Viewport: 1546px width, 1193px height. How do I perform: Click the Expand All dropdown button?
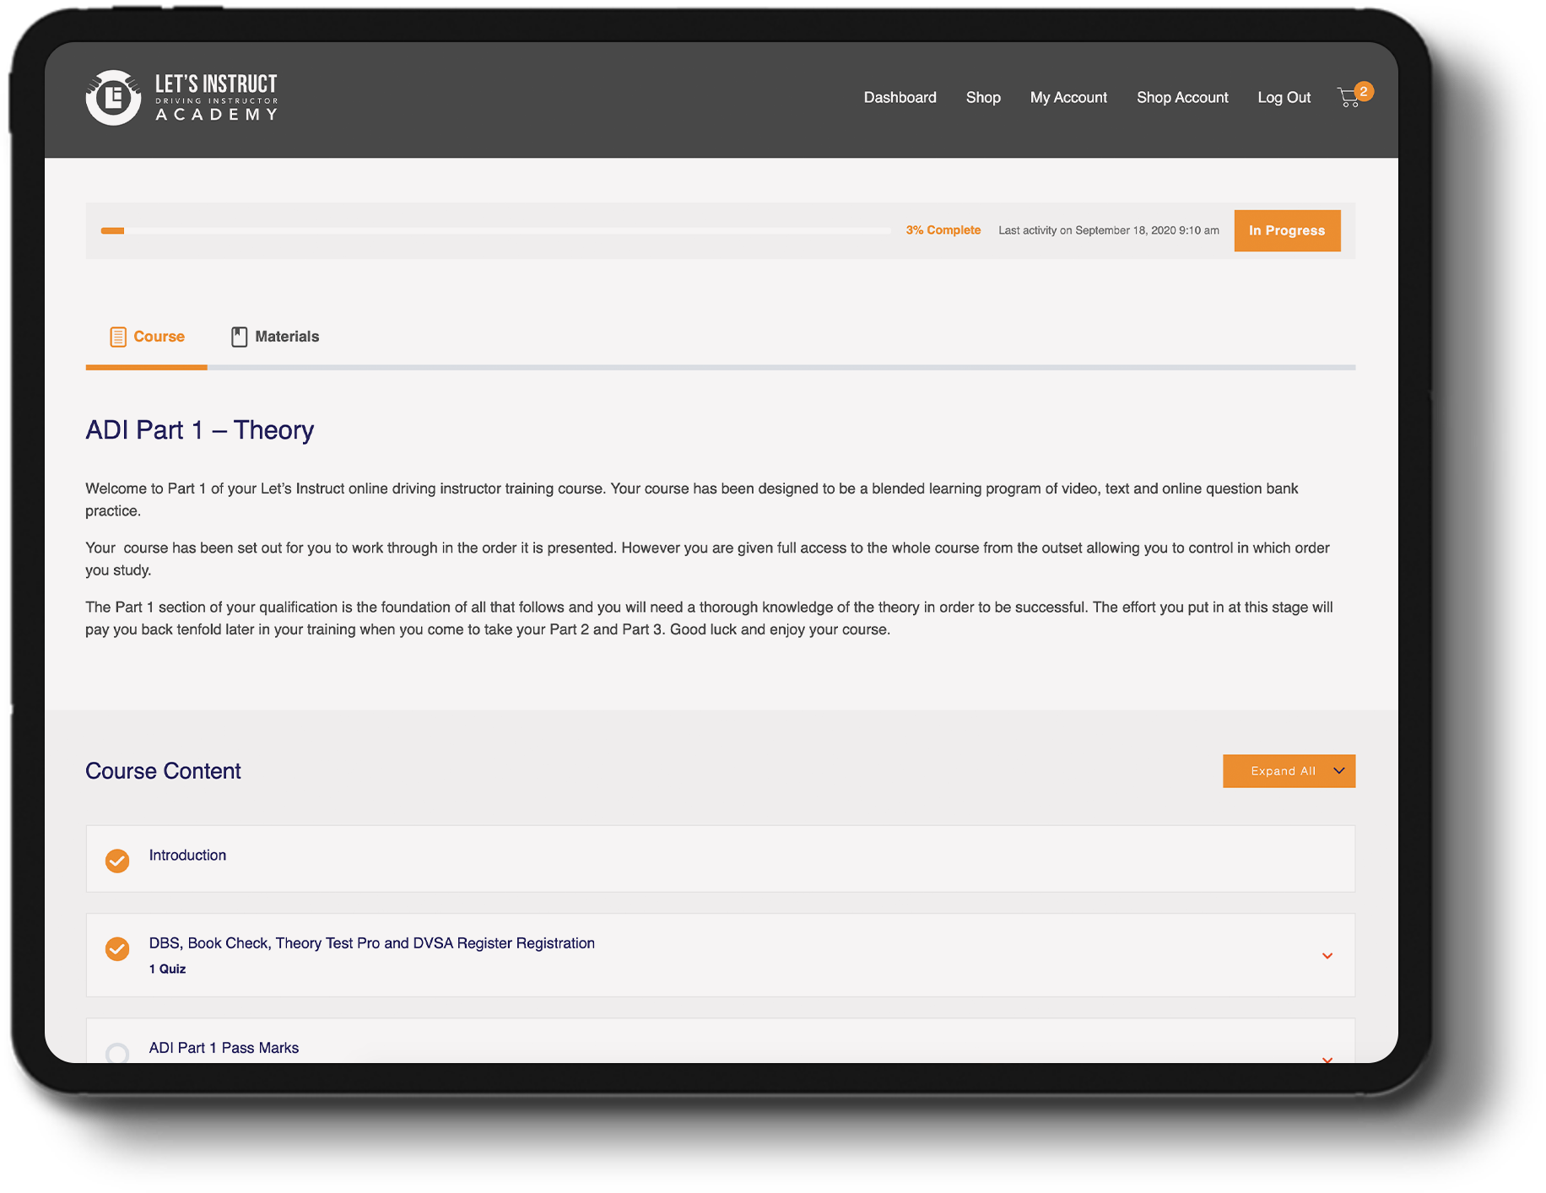[x=1288, y=771]
